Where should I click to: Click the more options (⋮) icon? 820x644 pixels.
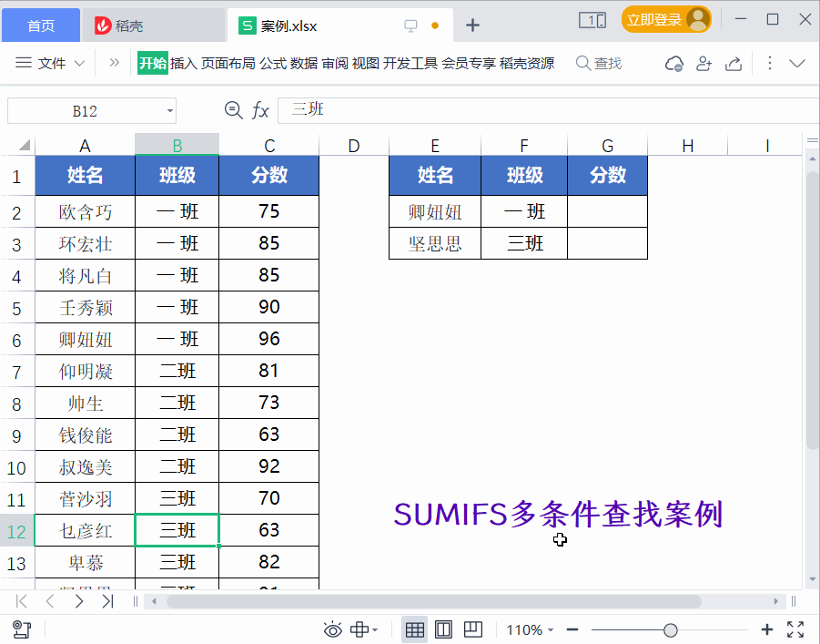click(769, 64)
